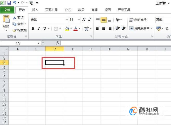Toggle italic formatting
This screenshot has height=125, width=171.
coord(39,29)
